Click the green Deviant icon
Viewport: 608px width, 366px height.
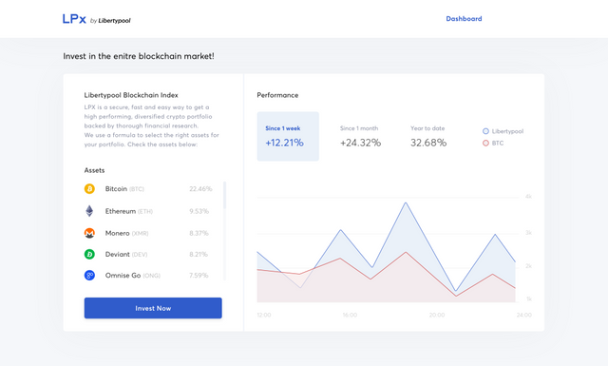point(89,254)
